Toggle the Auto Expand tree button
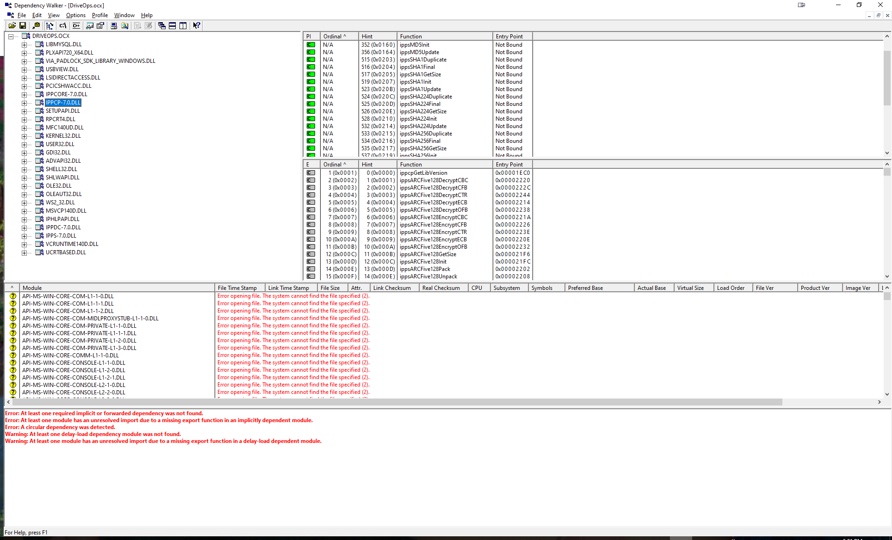The height and width of the screenshot is (540, 892). [50, 26]
